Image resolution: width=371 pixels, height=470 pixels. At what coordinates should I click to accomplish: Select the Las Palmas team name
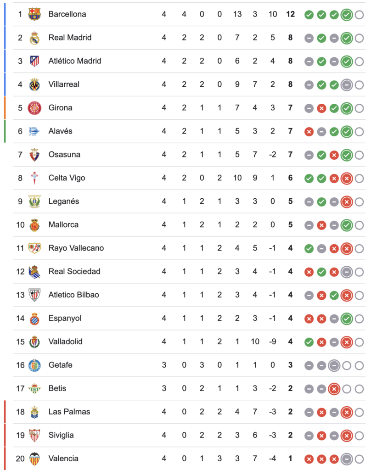click(69, 412)
